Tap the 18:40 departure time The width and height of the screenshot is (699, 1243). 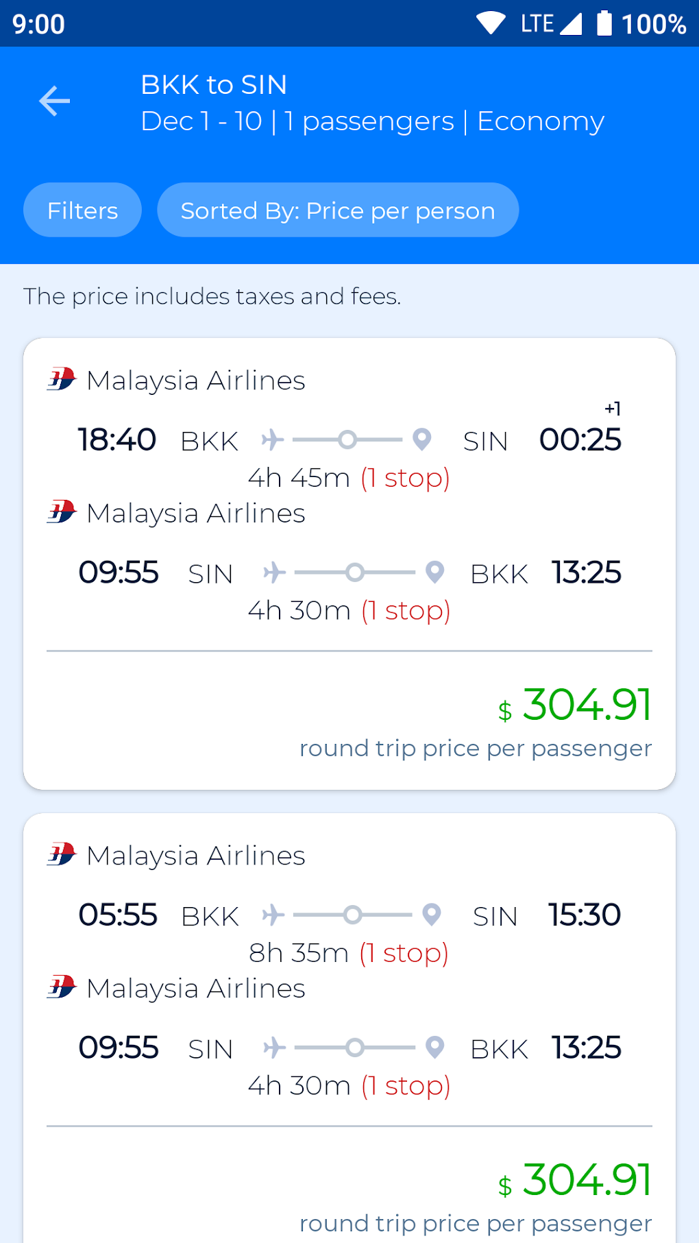[x=117, y=440]
